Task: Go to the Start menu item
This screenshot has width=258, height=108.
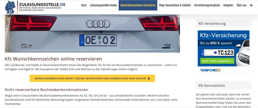Action: (84, 5)
